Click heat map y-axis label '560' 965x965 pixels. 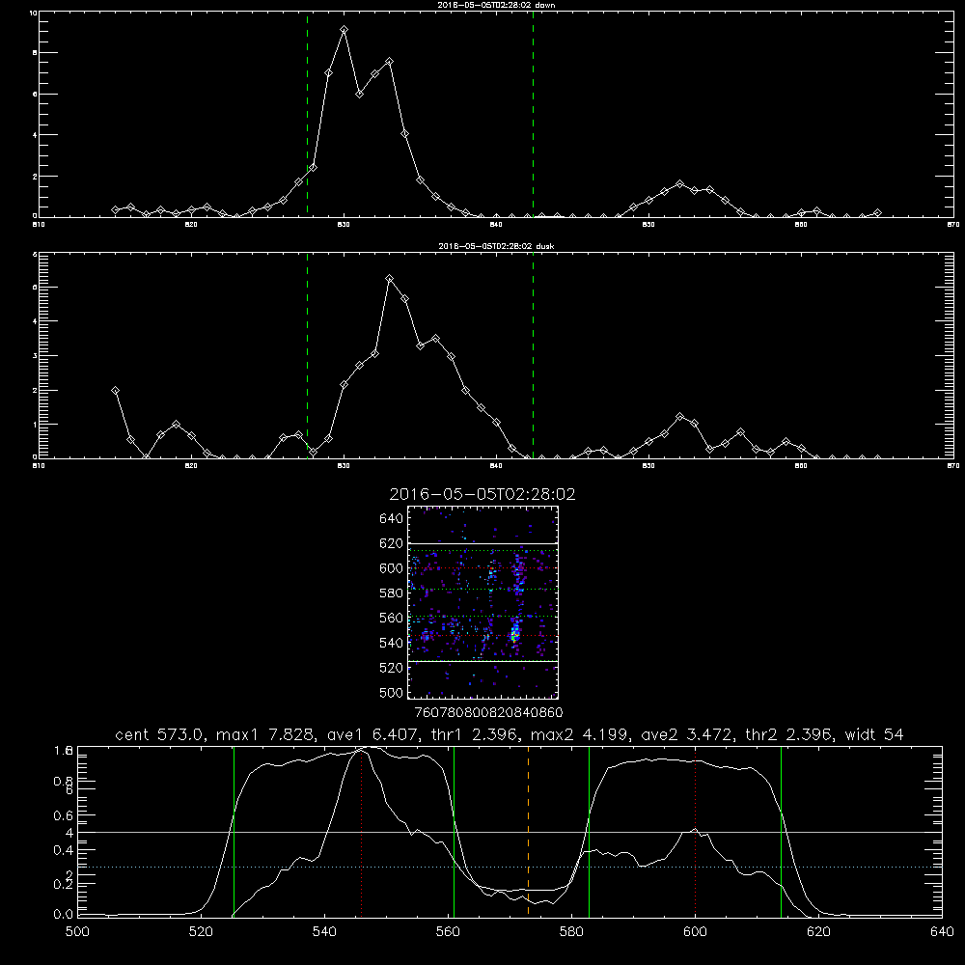[x=392, y=618]
